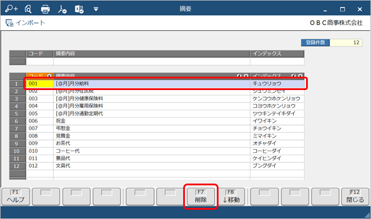Select the お茶代 cell
371x219 pixels.
click(152, 143)
